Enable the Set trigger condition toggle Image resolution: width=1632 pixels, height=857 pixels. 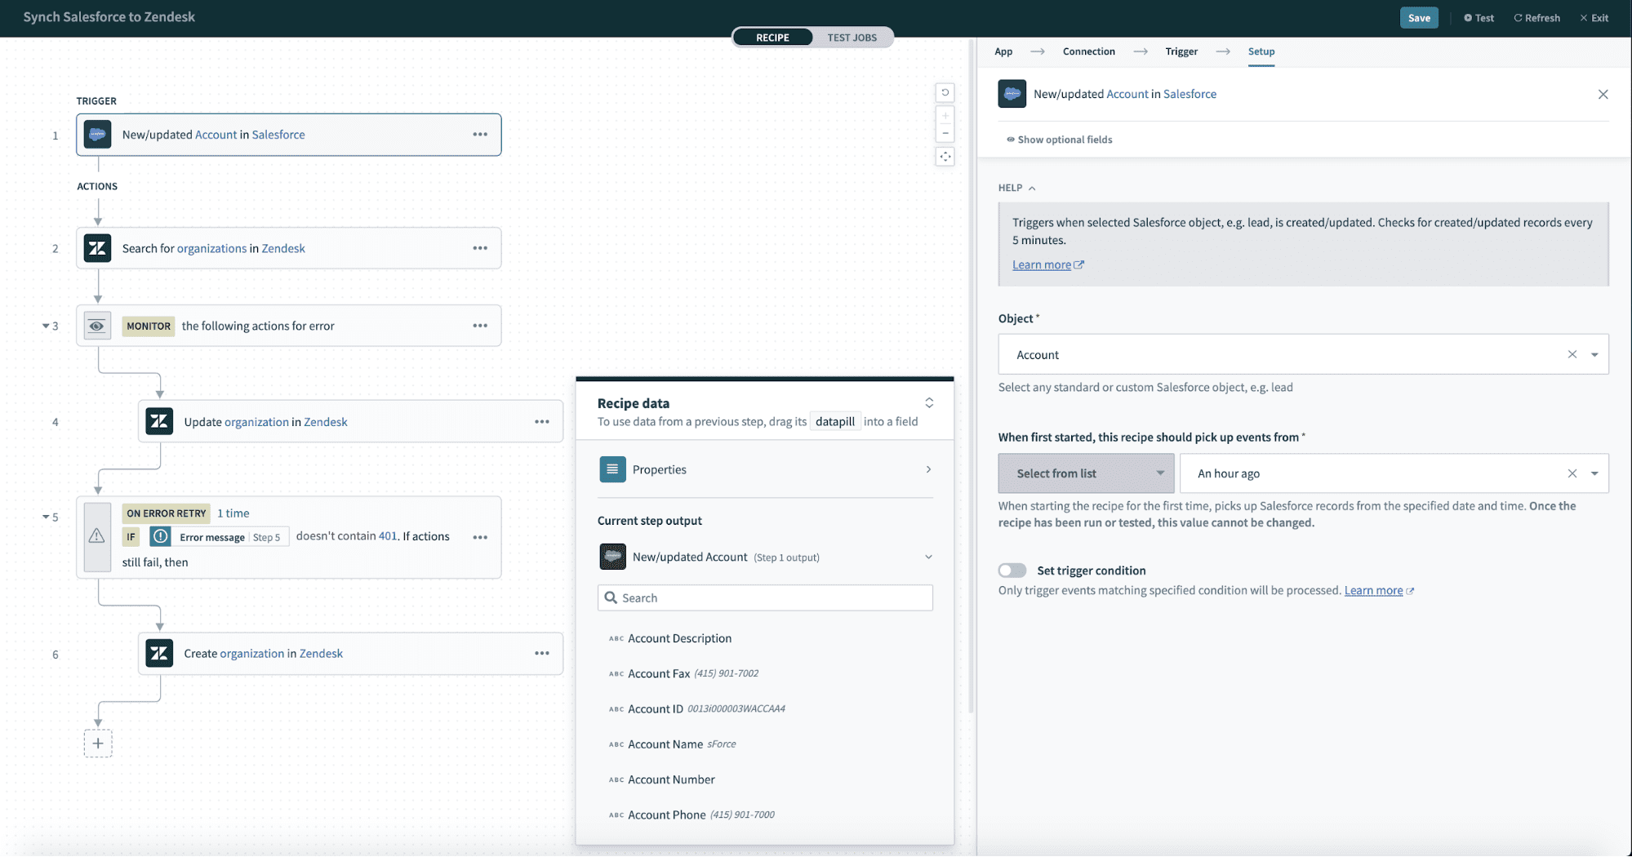pos(1012,571)
